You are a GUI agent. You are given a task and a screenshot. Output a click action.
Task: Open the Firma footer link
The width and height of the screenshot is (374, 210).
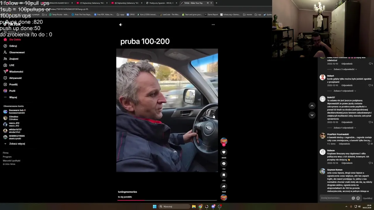click(x=6, y=153)
